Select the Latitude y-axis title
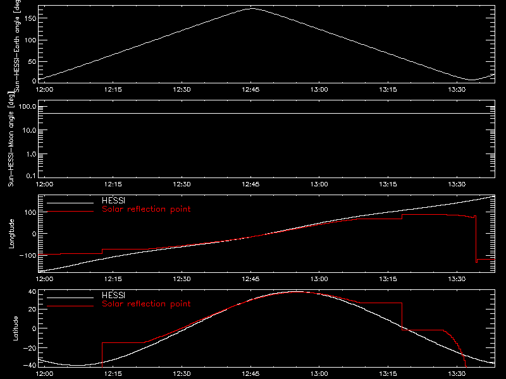This screenshot has width=506, height=379. coord(15,328)
